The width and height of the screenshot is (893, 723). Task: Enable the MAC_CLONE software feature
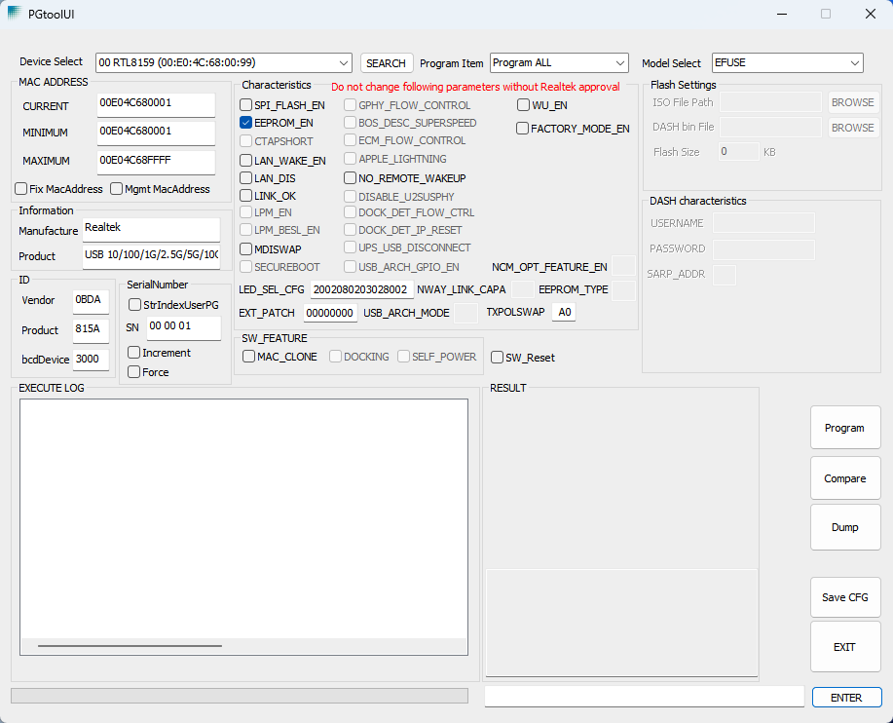[x=249, y=357]
